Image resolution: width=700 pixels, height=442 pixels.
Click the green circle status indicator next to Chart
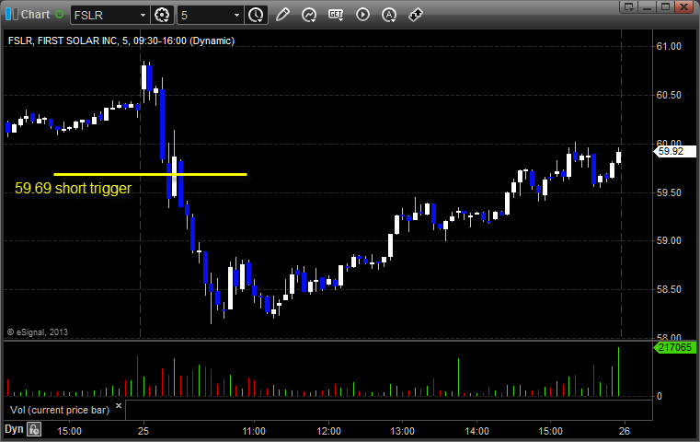(59, 15)
